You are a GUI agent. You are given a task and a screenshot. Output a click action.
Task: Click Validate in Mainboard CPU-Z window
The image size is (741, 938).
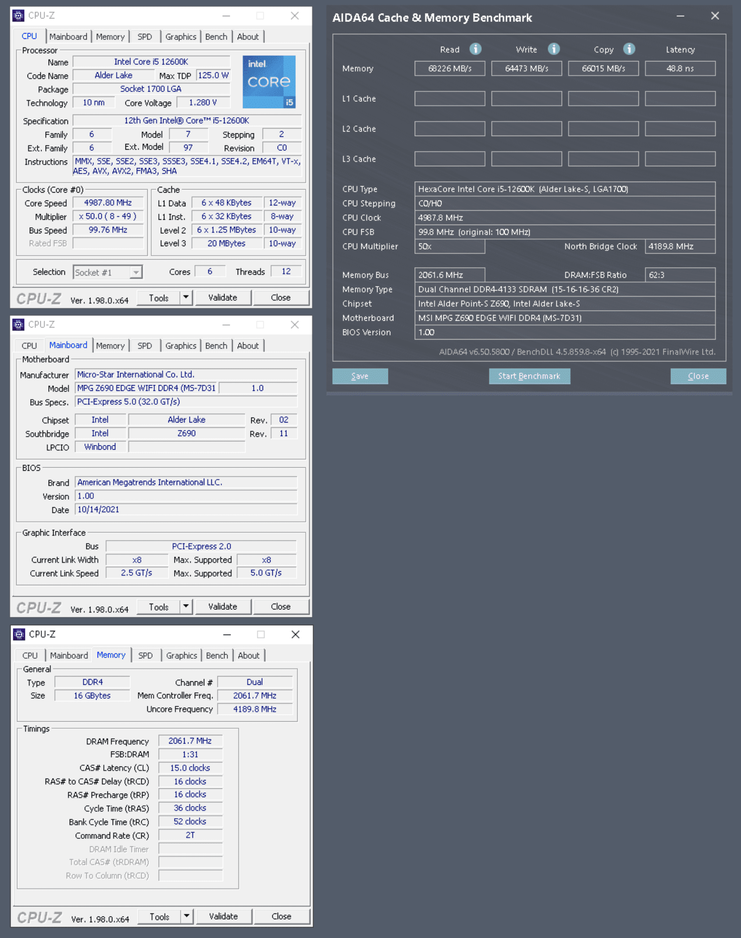pos(223,606)
